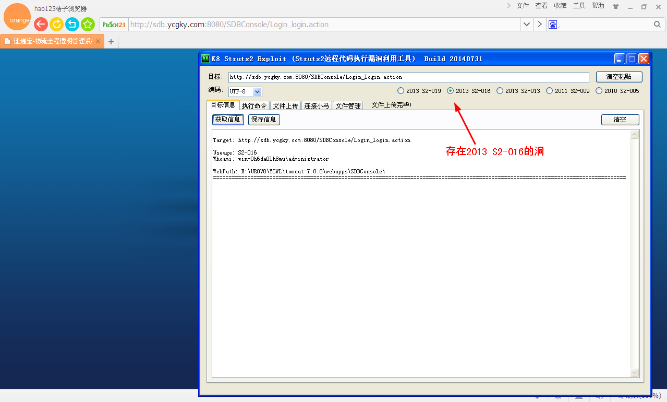Click the magnifier search icon in browser
This screenshot has height=402, width=667.
(657, 25)
